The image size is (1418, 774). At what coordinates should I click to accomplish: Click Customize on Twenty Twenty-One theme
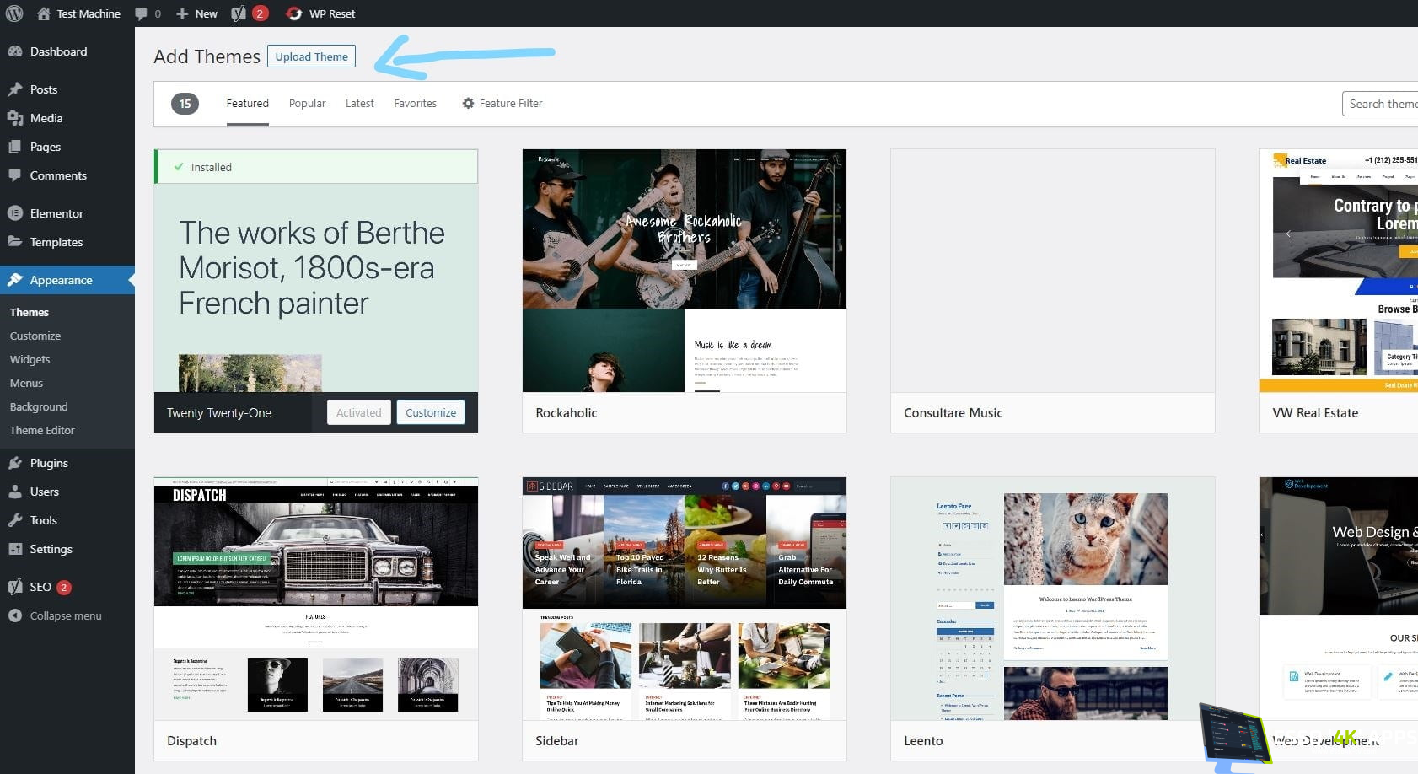pos(430,412)
